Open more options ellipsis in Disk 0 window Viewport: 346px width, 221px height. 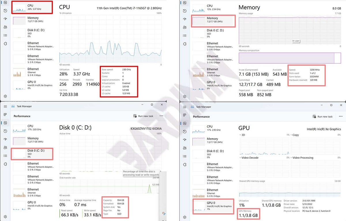[161, 116]
